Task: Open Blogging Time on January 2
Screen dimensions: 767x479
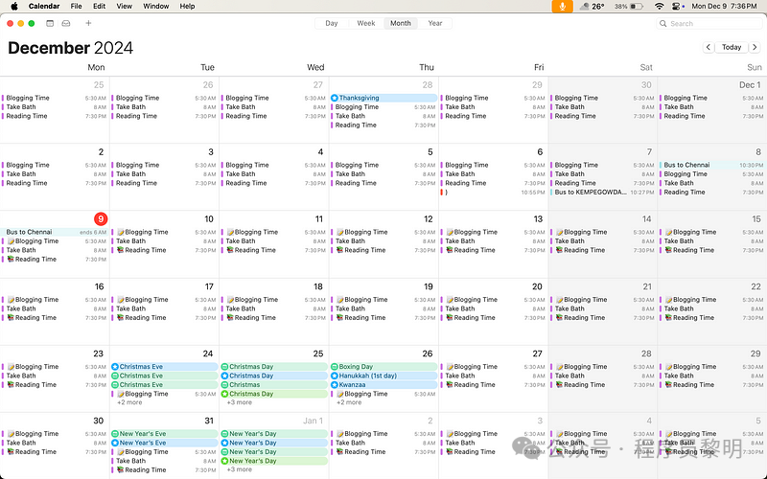Action: click(x=383, y=434)
